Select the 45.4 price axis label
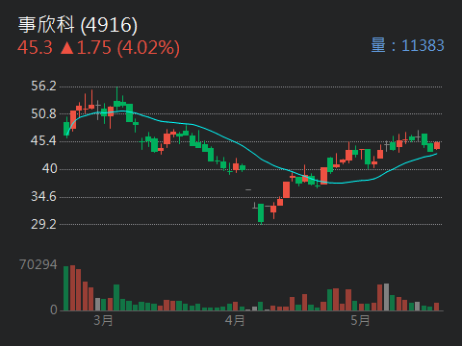Image resolution: width=462 pixels, height=346 pixels. tap(43, 141)
